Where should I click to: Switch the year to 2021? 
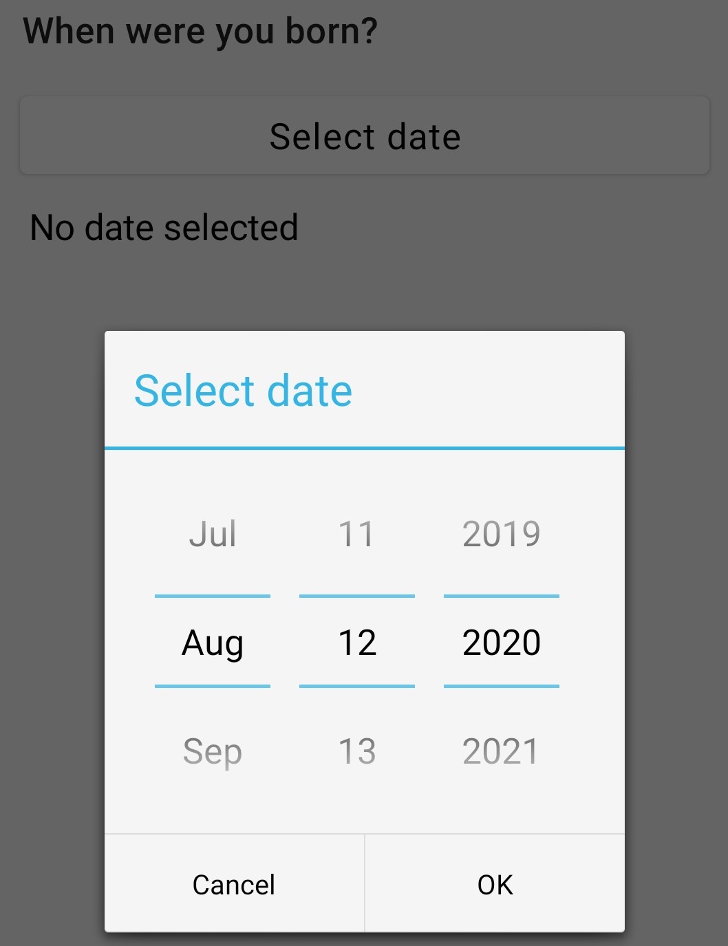click(x=501, y=751)
